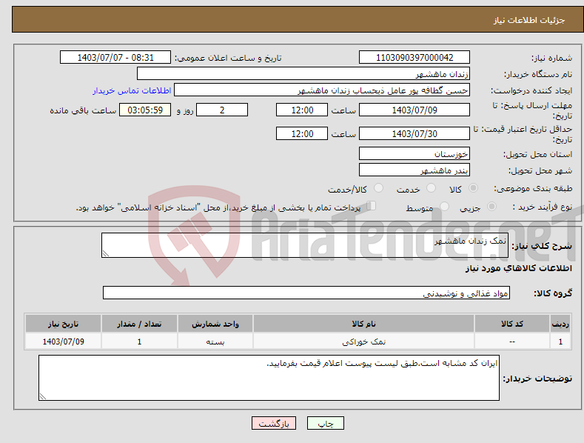Click the resize handle of buyer notes box

pyautogui.click(x=43, y=396)
